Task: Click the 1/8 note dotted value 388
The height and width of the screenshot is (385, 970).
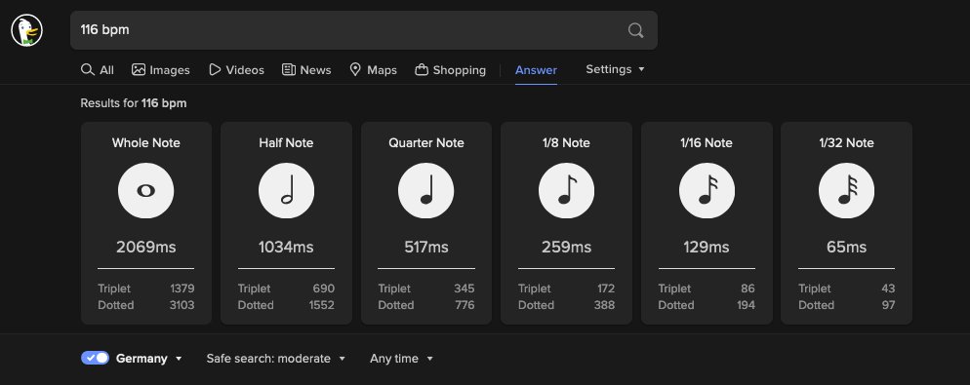Action: pyautogui.click(x=604, y=305)
